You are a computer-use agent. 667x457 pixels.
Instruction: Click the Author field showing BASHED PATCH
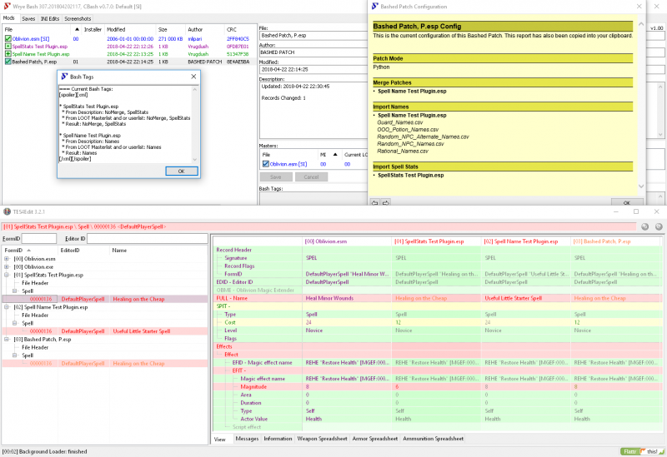[313, 52]
